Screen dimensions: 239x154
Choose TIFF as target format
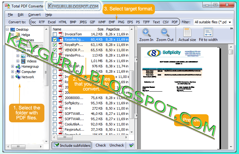[146, 22]
